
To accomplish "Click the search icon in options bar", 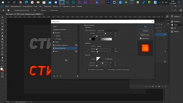I will (172, 10).
